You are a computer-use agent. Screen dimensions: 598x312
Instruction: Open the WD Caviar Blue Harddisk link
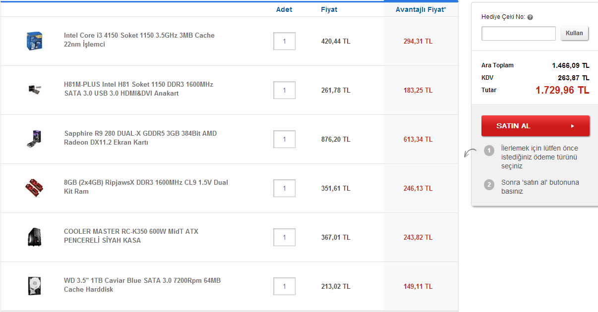point(142,285)
